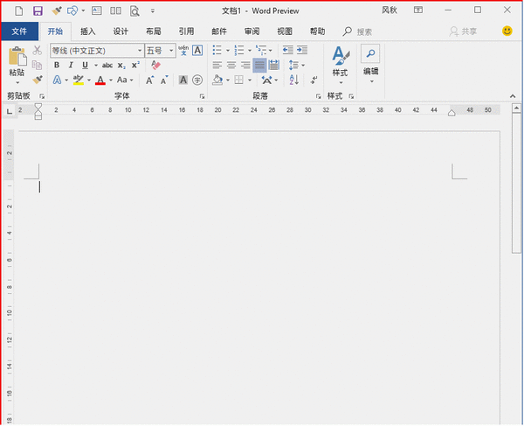
Task: Toggle Strikethrough formatting
Action: [107, 66]
